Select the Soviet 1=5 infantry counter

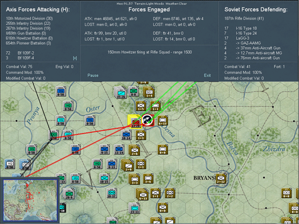(141, 106)
